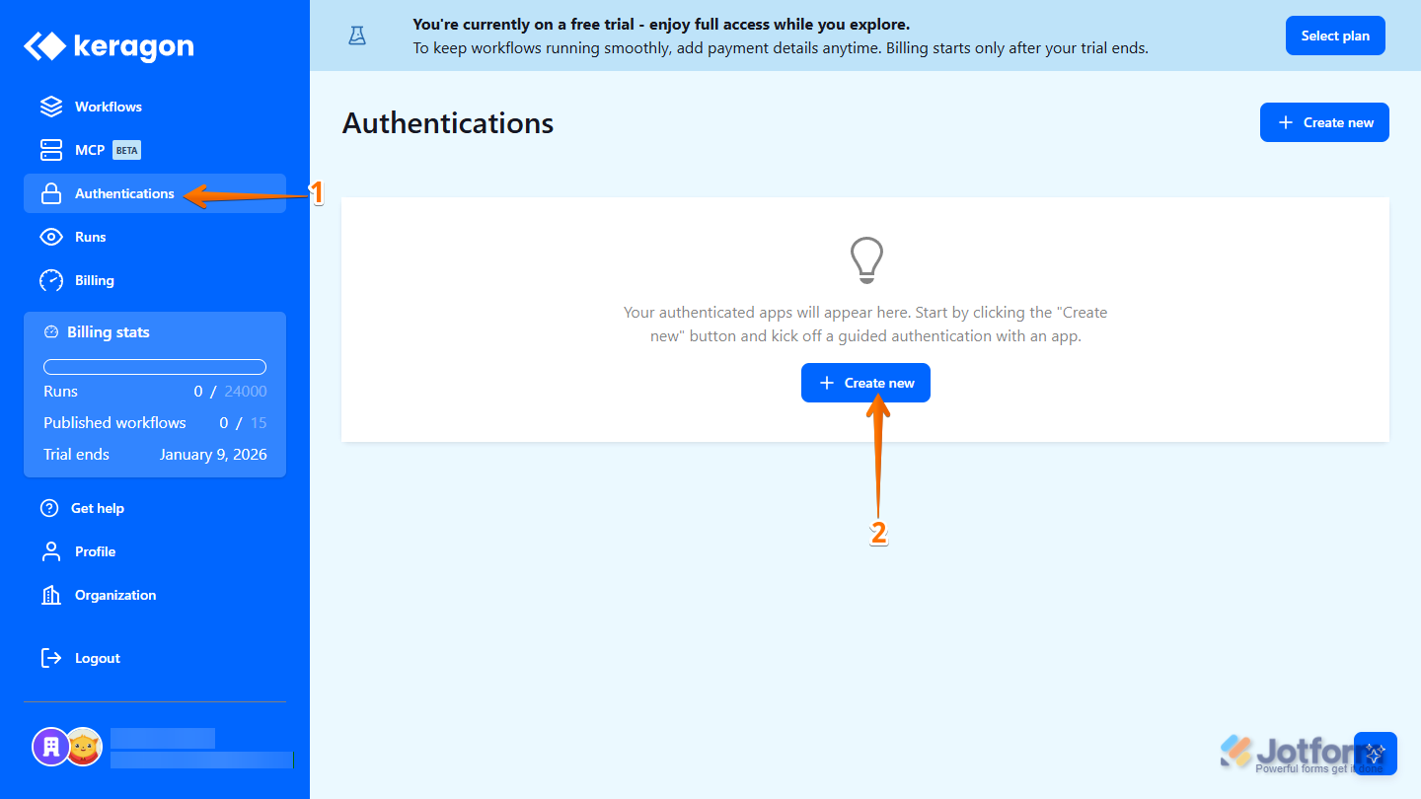Viewport: 1421px width, 799px height.
Task: Click the cat profile avatar
Action: (x=83, y=747)
